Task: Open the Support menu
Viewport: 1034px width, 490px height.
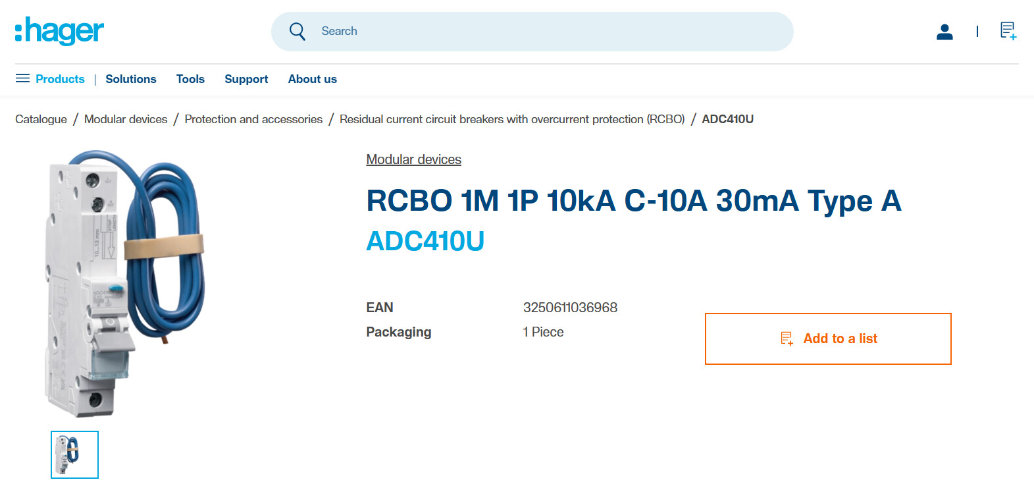Action: coord(246,79)
